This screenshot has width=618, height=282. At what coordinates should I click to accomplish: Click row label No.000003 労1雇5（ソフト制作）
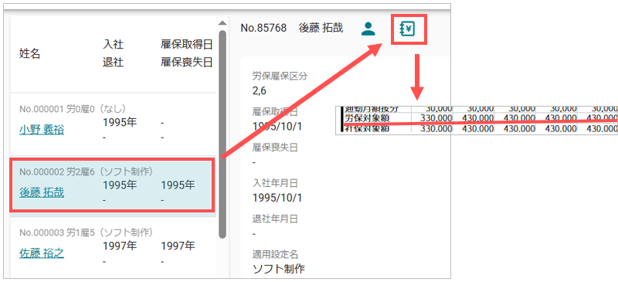pos(86,233)
